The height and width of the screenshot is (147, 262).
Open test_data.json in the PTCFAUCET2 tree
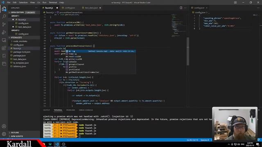coord(24,59)
